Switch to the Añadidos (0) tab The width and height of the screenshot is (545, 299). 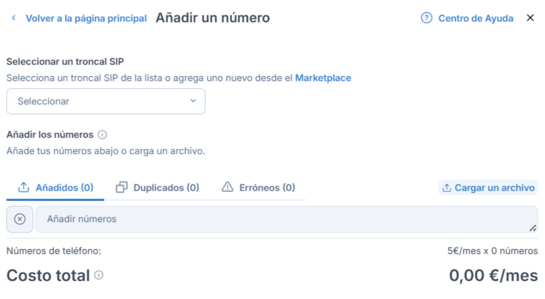coord(65,188)
